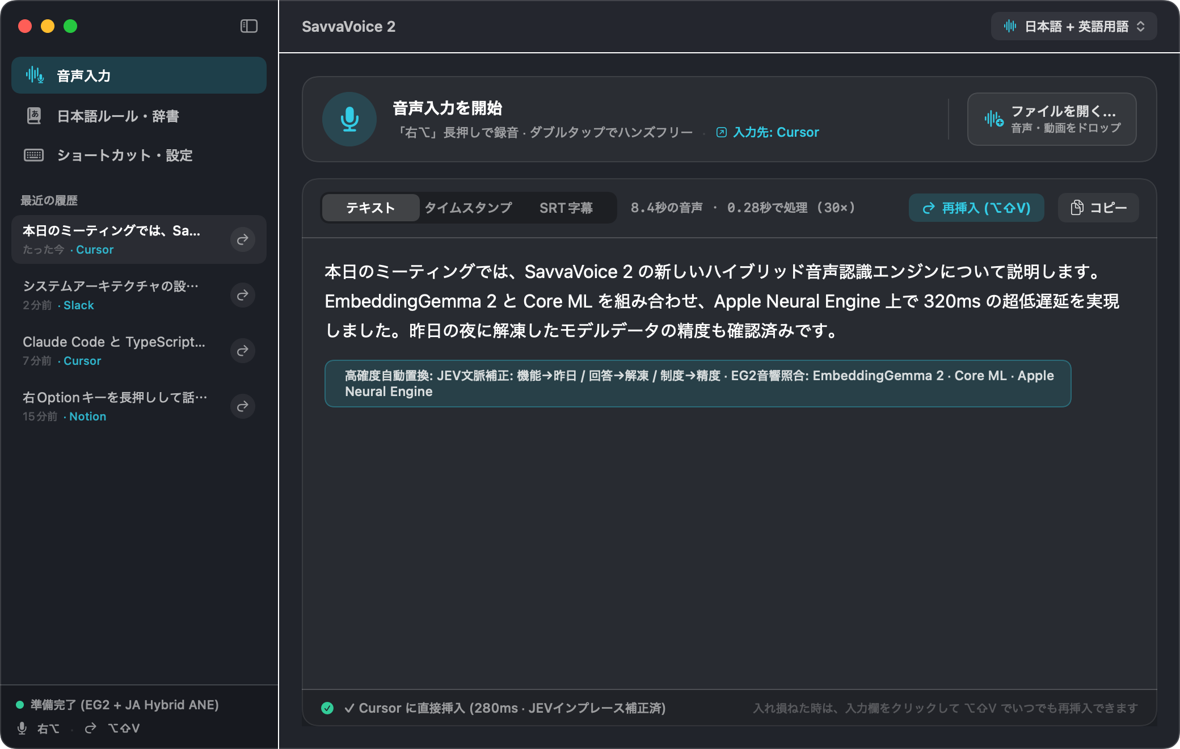Click the reinsert arrow icon at sidebar bottom

pyautogui.click(x=90, y=728)
